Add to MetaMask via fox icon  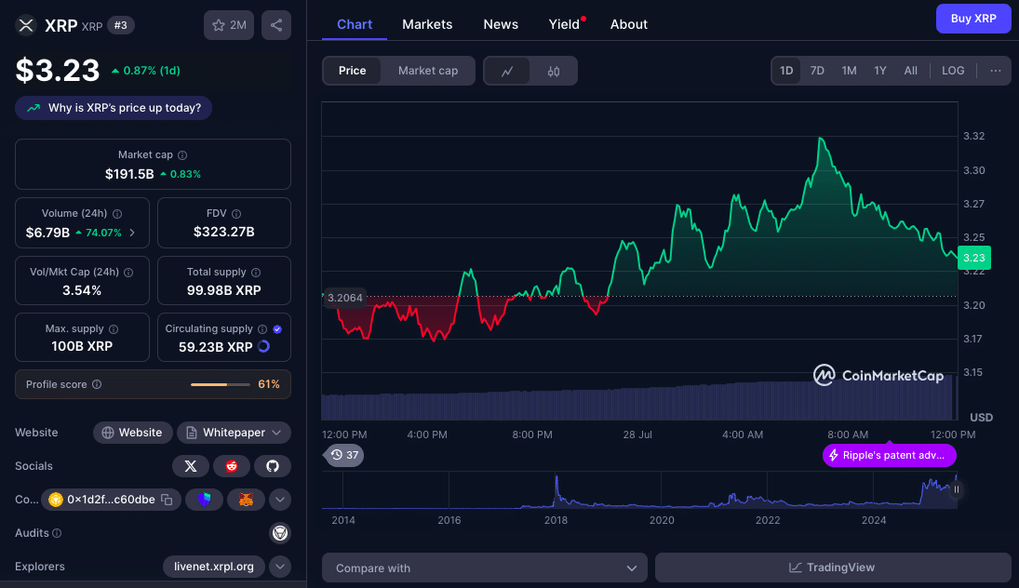click(x=246, y=500)
